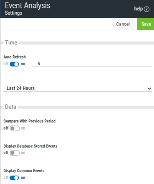Viewport: 154px width, 184px height.
Task: Click the Cancel button
Action: (123, 24)
